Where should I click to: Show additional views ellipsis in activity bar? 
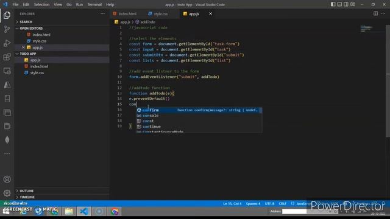click(x=7, y=153)
